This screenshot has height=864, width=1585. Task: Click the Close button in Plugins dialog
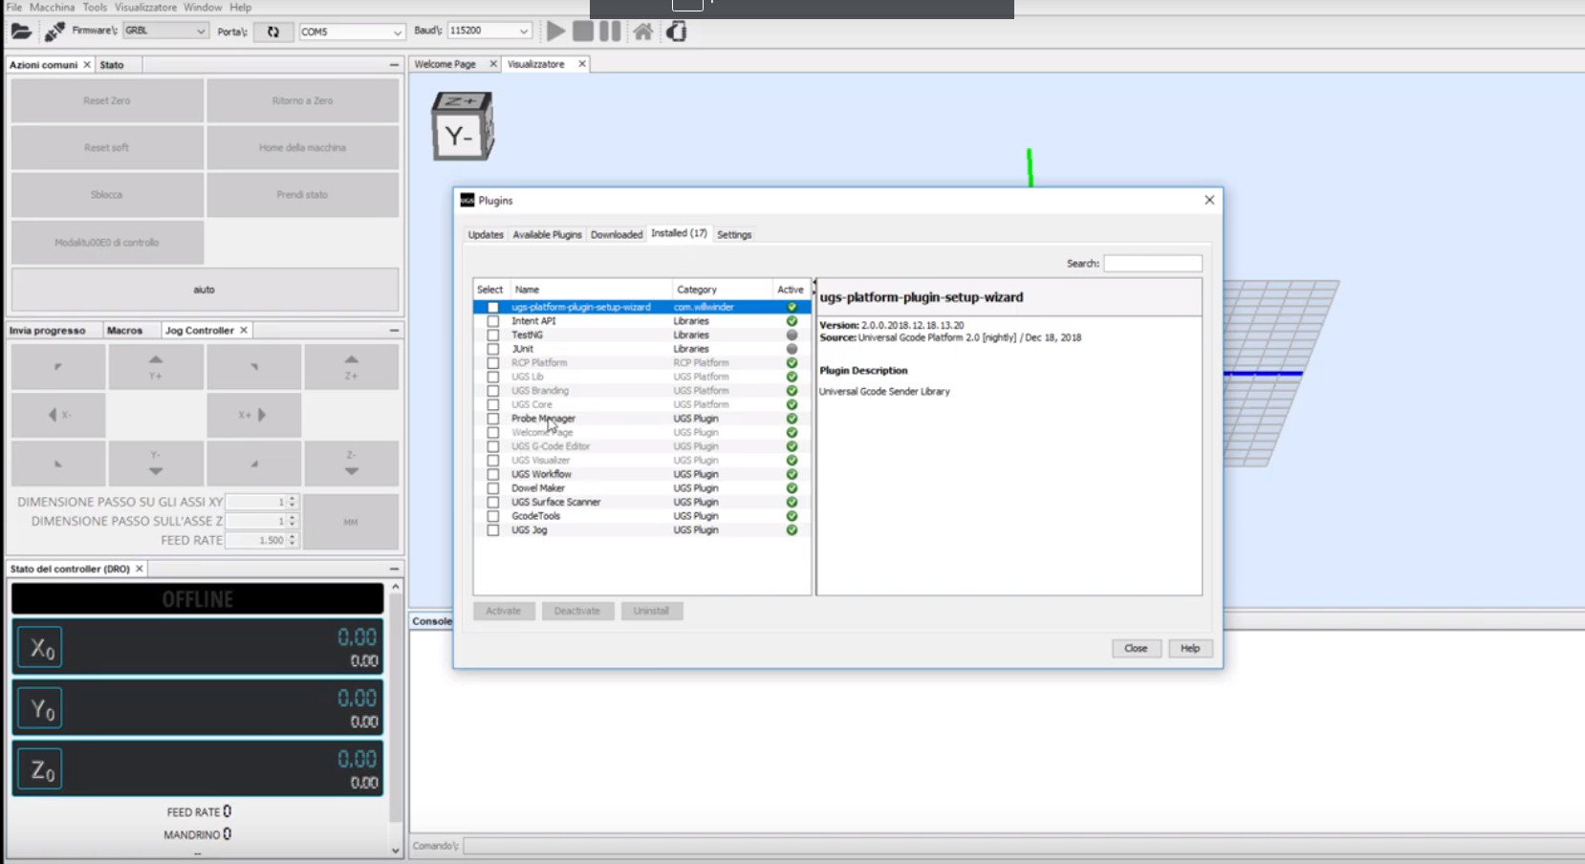[x=1136, y=648]
